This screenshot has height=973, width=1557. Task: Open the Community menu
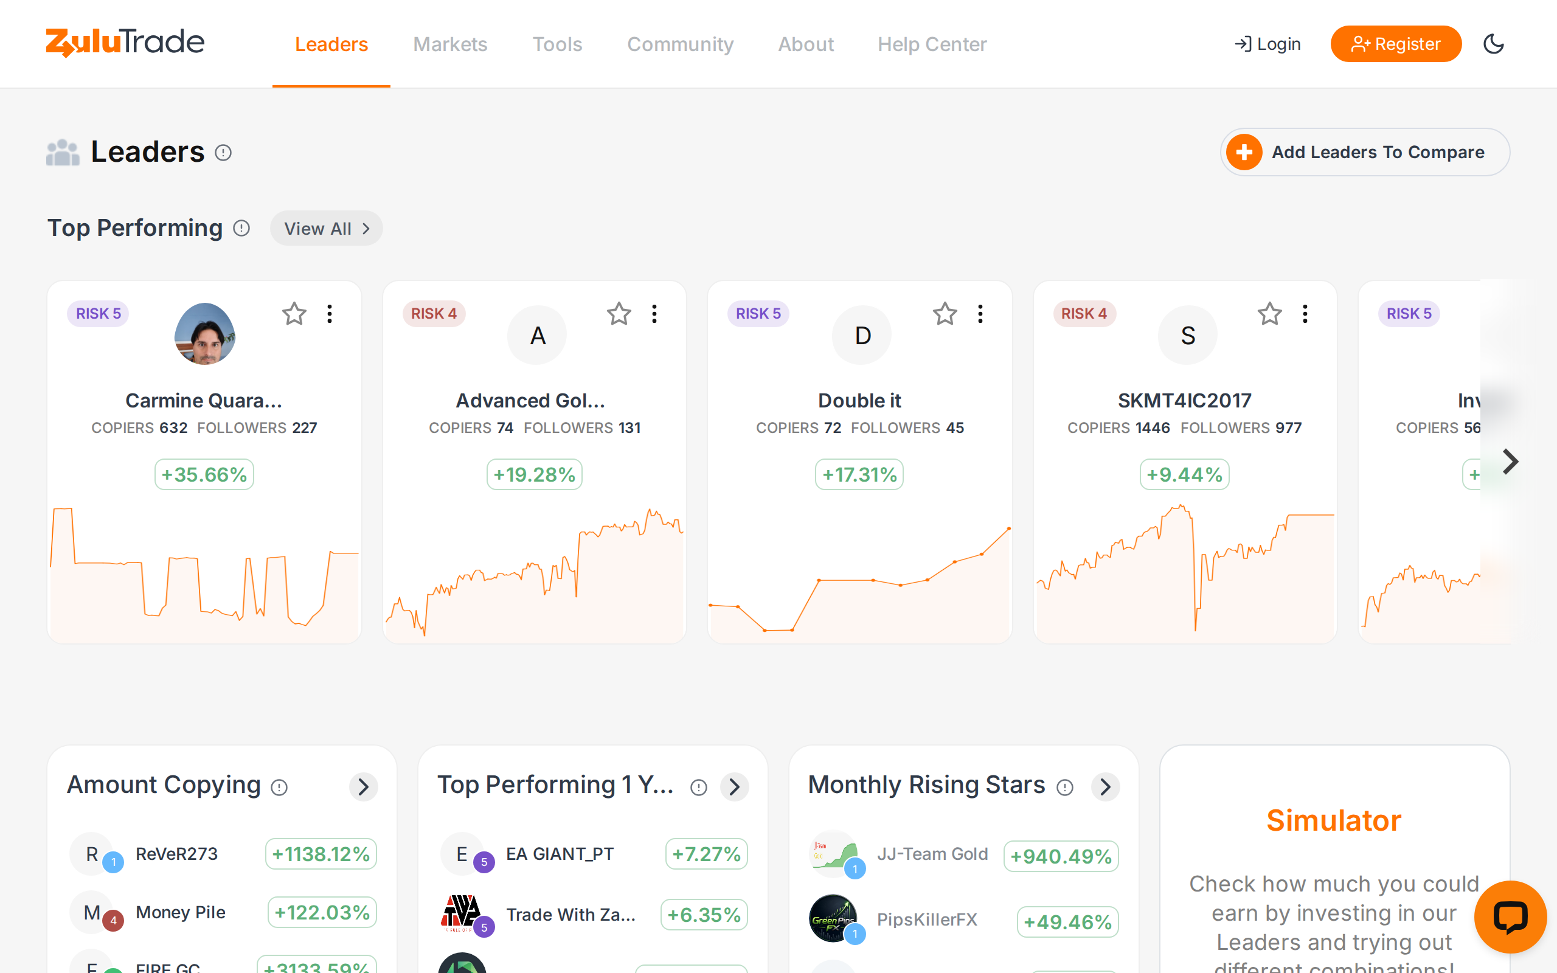680,44
